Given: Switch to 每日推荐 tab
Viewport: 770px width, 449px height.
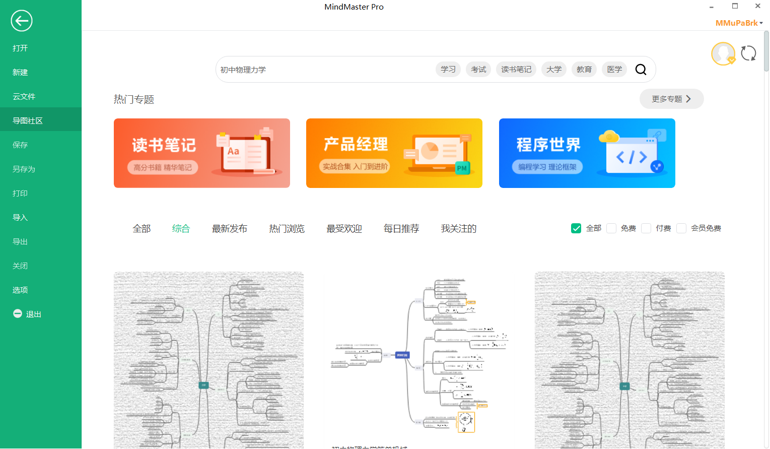Looking at the screenshot, I should click(x=401, y=229).
